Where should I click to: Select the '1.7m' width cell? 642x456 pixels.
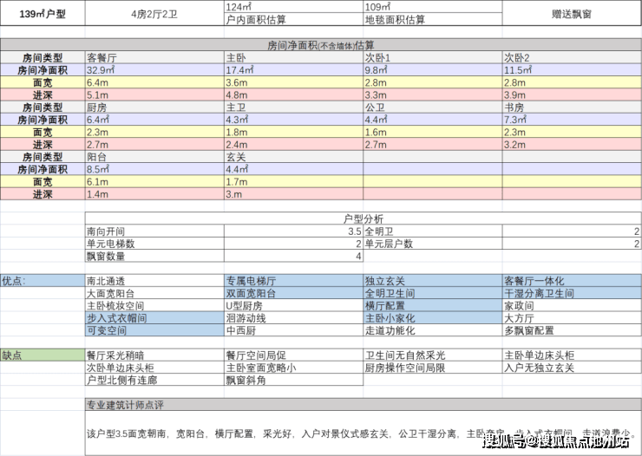tap(293, 181)
